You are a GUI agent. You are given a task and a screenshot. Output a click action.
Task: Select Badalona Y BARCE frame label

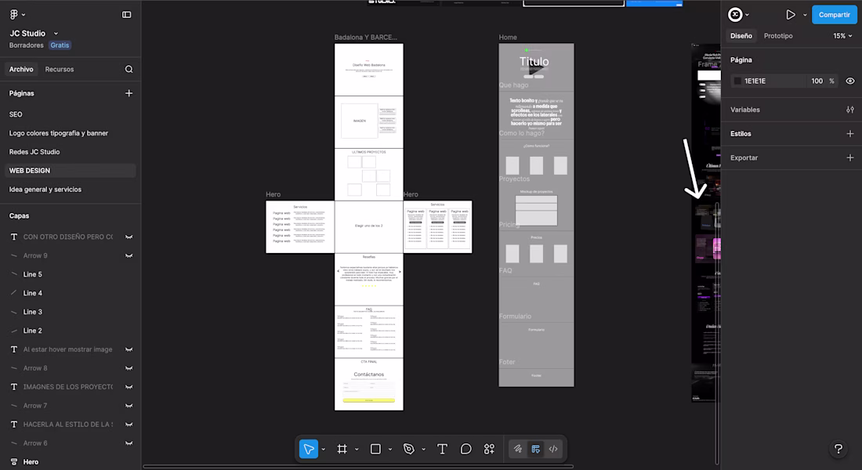366,38
